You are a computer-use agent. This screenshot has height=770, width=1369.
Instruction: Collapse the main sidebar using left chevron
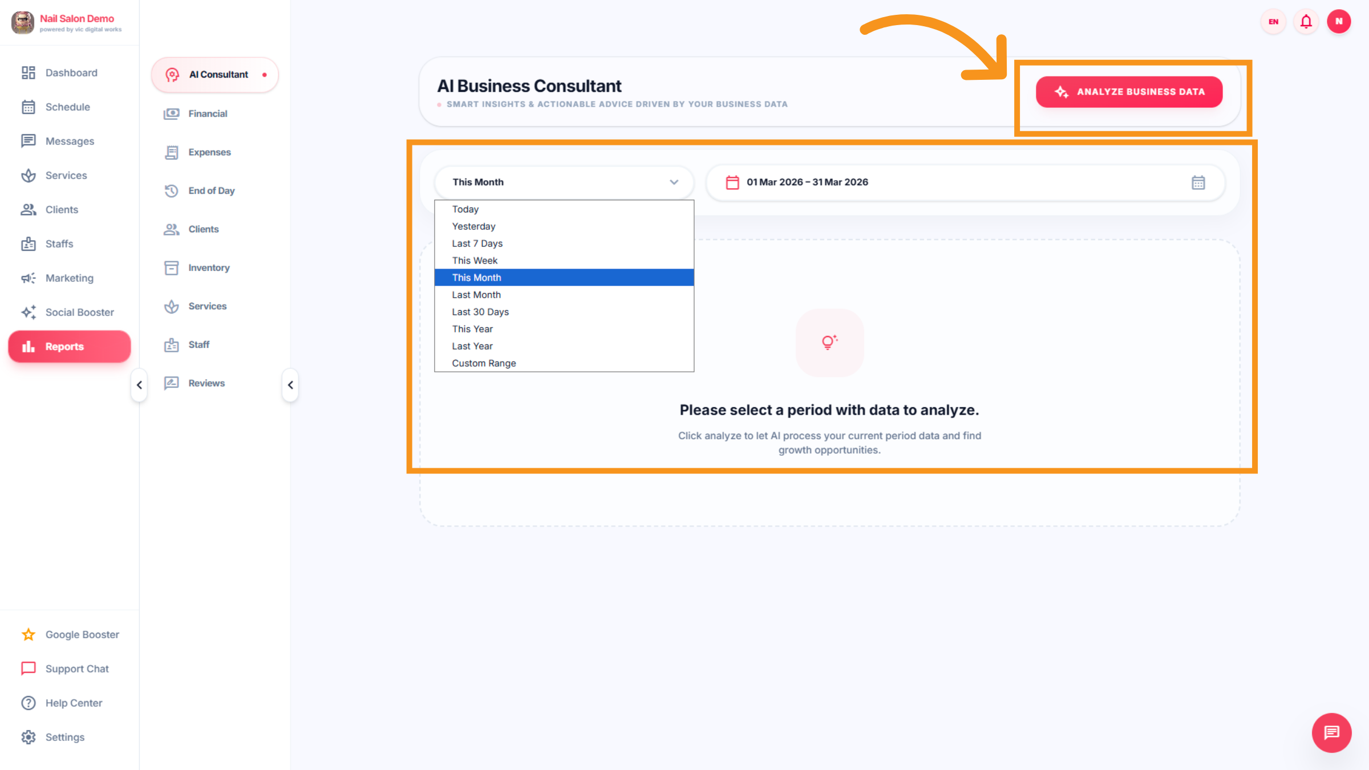(x=139, y=386)
